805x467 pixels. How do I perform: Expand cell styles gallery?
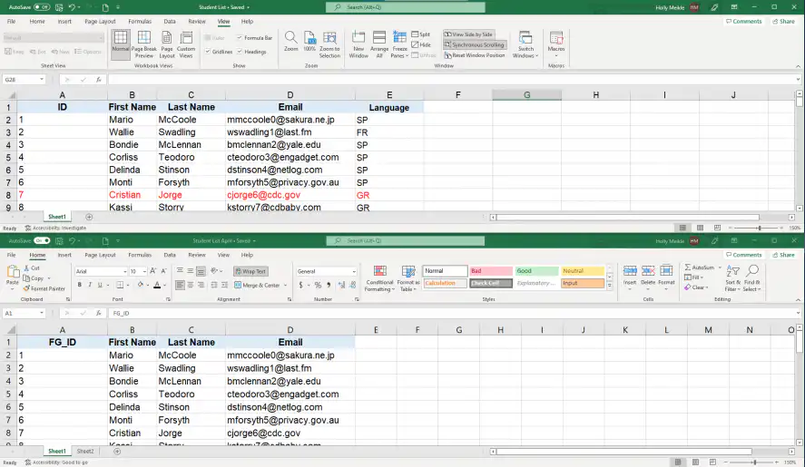tap(609, 286)
